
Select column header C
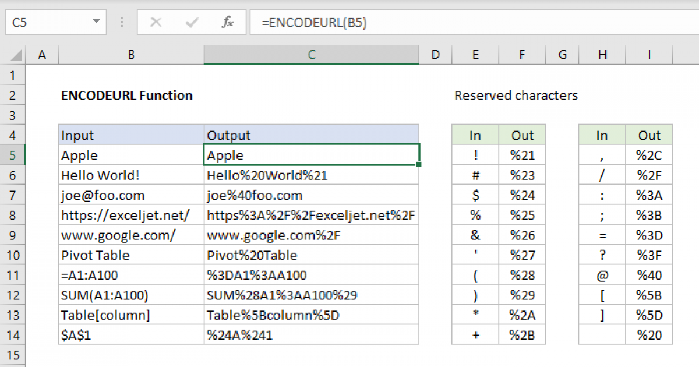coord(311,54)
